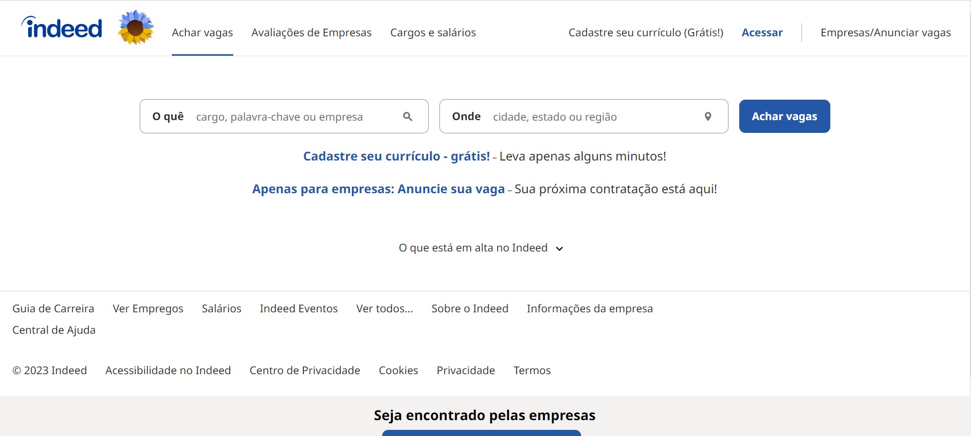Open the Central de Ajuda
This screenshot has width=971, height=436.
(54, 330)
